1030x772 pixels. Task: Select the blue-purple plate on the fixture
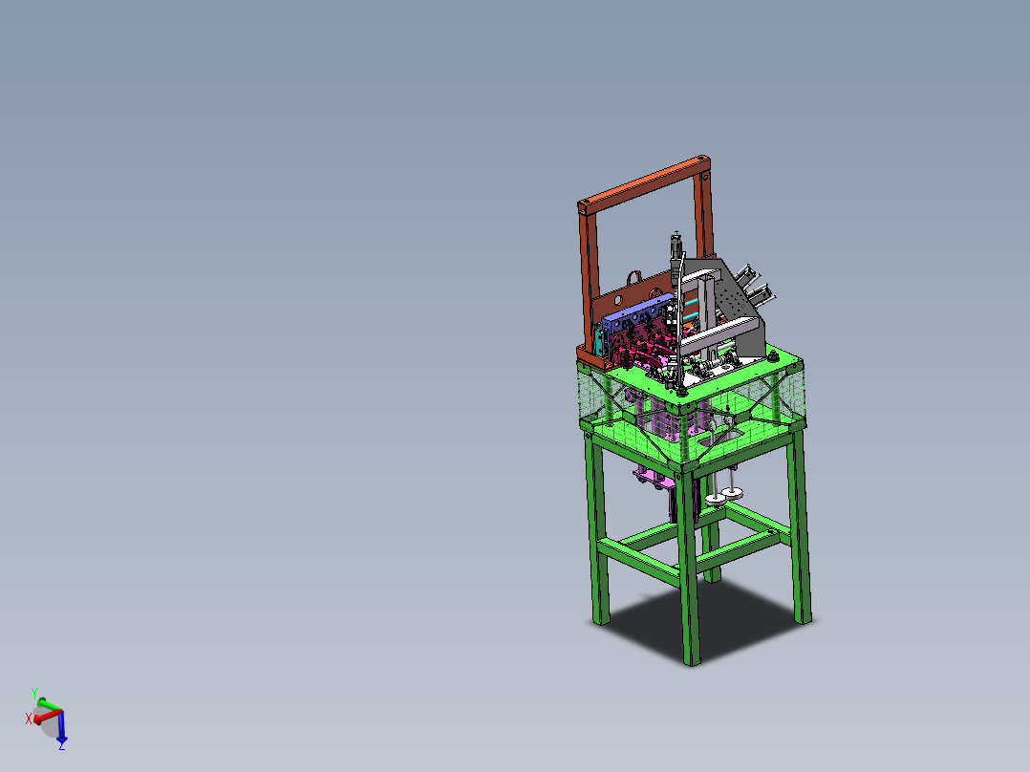(636, 311)
